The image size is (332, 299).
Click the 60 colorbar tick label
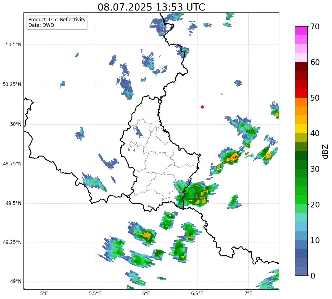[315, 62]
